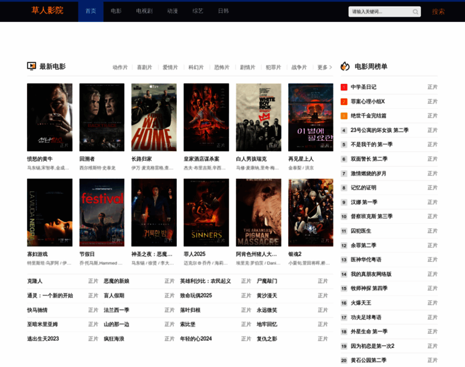This screenshot has height=367, width=465.
Task: Open 因为初恋是第一次2 ranking entry
Action: [373, 346]
